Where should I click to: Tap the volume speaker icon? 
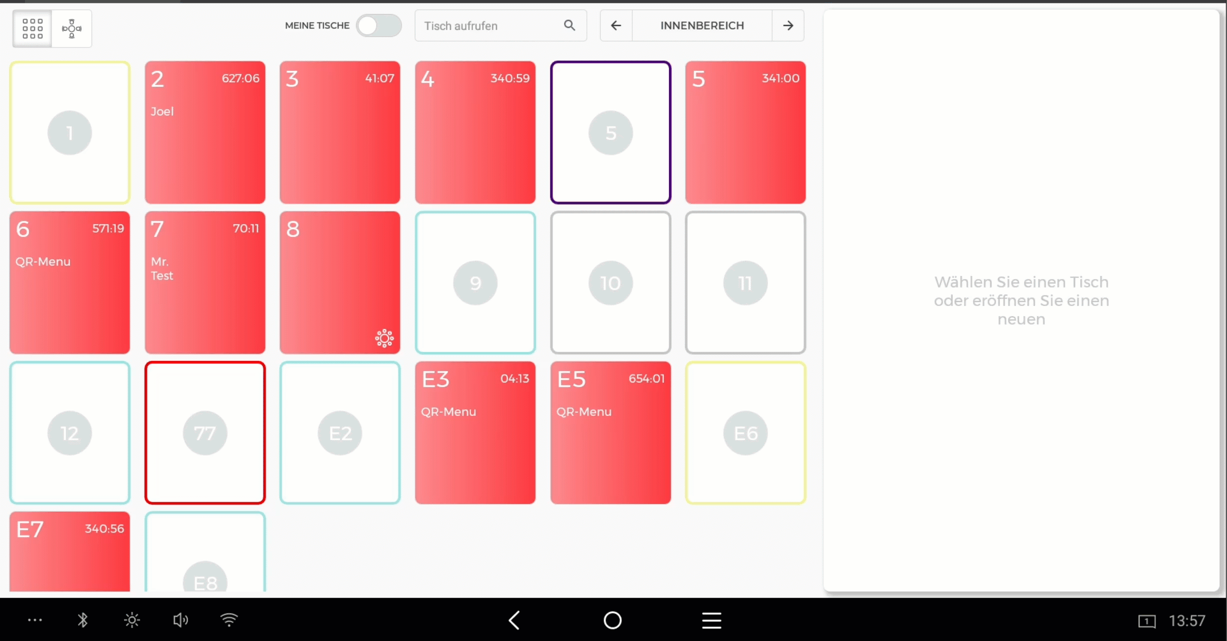(180, 620)
